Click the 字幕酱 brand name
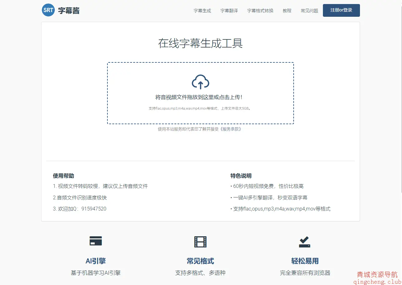 click(x=69, y=11)
